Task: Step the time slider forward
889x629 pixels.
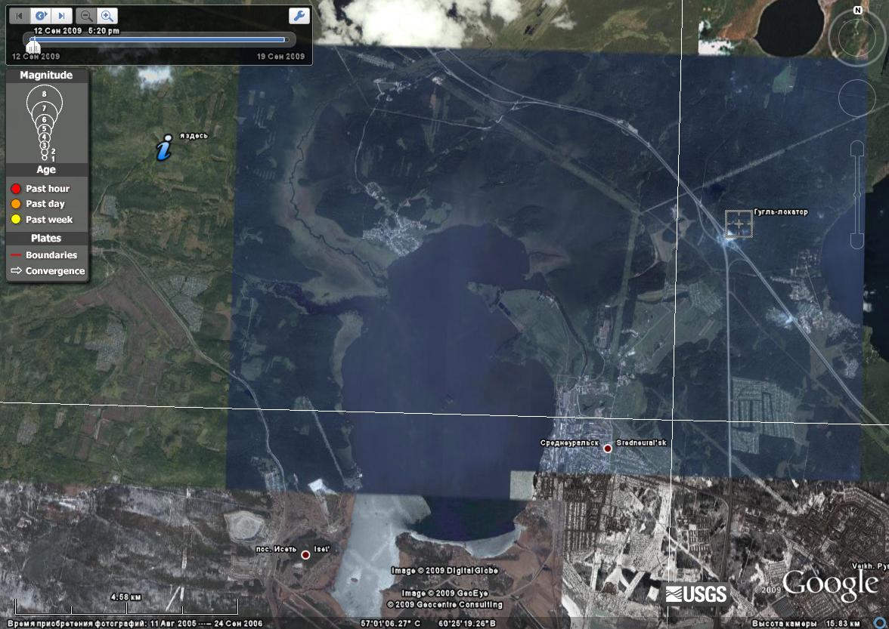Action: (62, 16)
